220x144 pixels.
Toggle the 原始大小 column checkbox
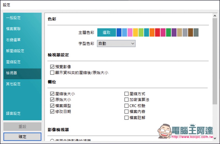[x=52, y=100]
